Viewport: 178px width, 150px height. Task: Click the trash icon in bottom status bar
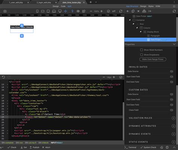pos(167,147)
